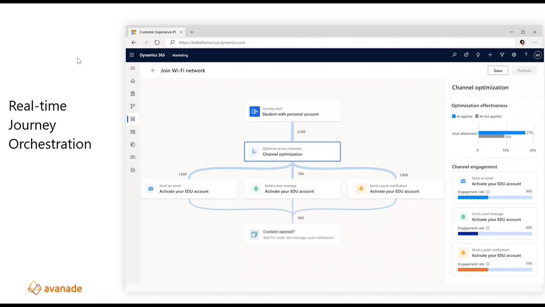Click the email Engagement rate info icon
Image resolution: width=545 pixels, height=307 pixels.
(x=488, y=192)
